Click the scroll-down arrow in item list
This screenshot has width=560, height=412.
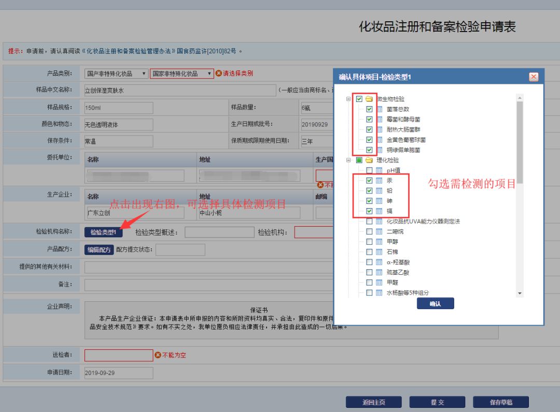(520, 293)
